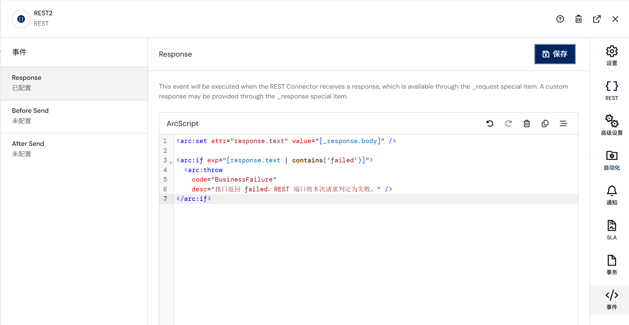The height and width of the screenshot is (325, 629).
Task: Copy the ArcScript code
Action: click(x=545, y=124)
